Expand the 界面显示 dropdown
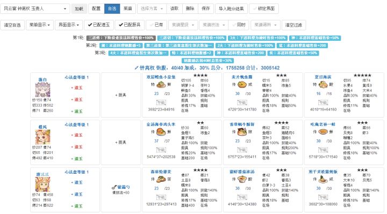Viewport: 387px width, 214px height. (69, 25)
